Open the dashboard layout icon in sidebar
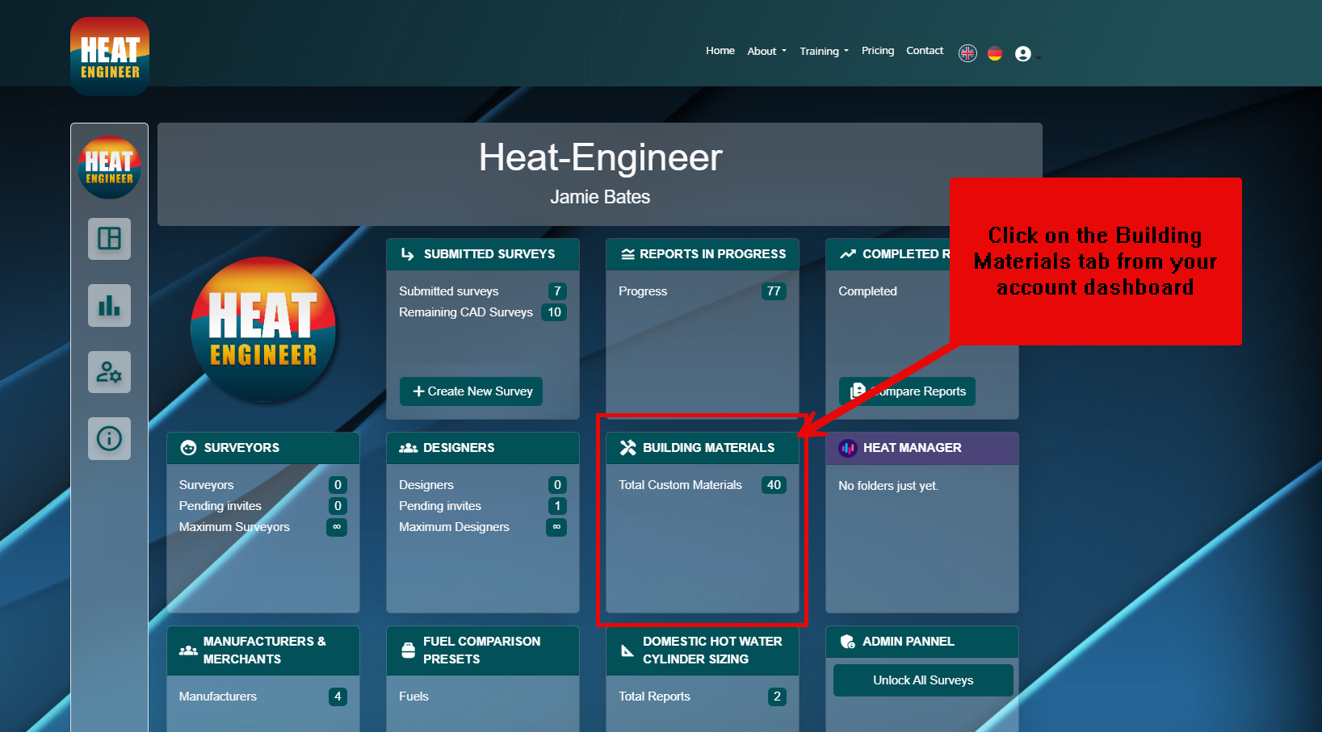 109,239
